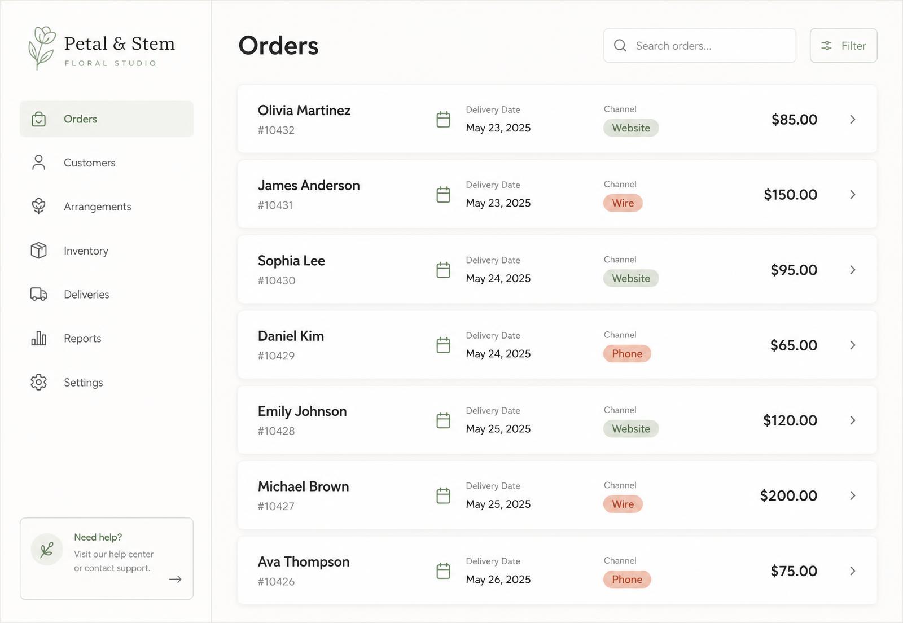Click the search magnifier icon
903x623 pixels.
[x=620, y=46]
